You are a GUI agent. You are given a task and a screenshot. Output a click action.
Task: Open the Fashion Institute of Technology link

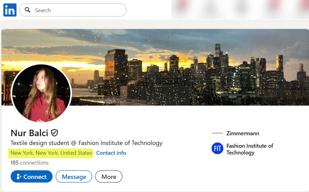(250, 149)
